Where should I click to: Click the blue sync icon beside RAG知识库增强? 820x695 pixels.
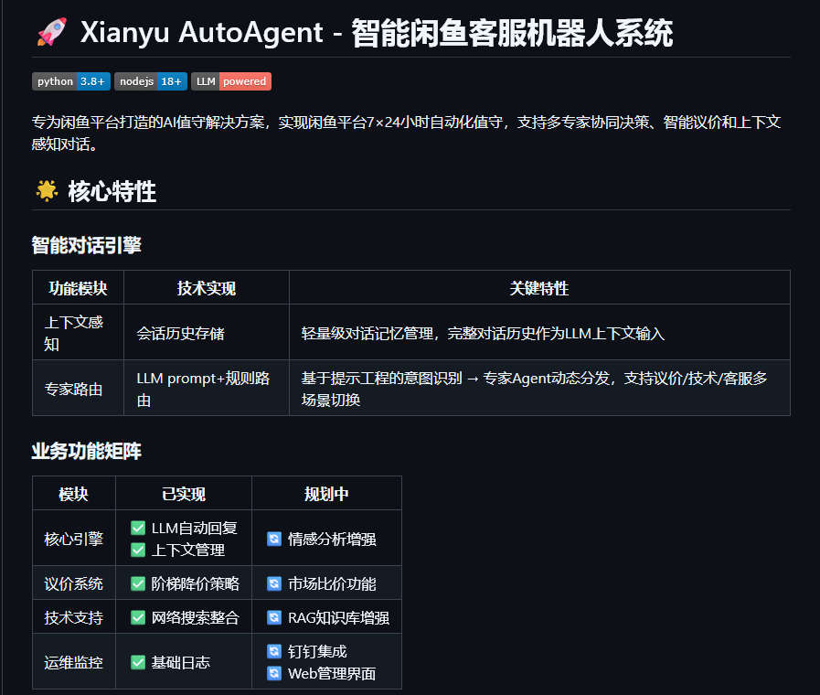pyautogui.click(x=274, y=617)
